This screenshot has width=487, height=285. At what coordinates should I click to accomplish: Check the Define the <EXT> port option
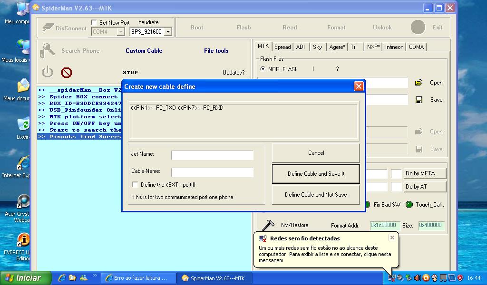[x=135, y=184]
